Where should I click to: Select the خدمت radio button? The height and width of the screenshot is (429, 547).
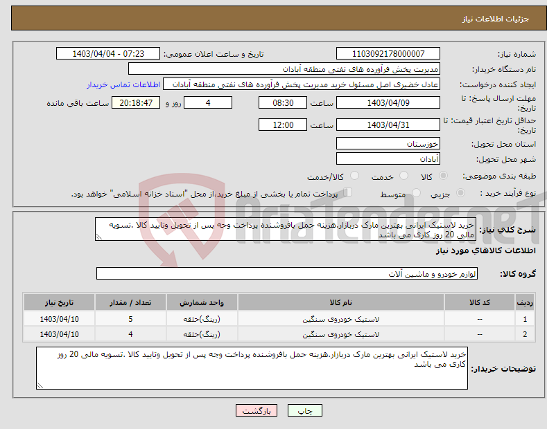(403, 176)
